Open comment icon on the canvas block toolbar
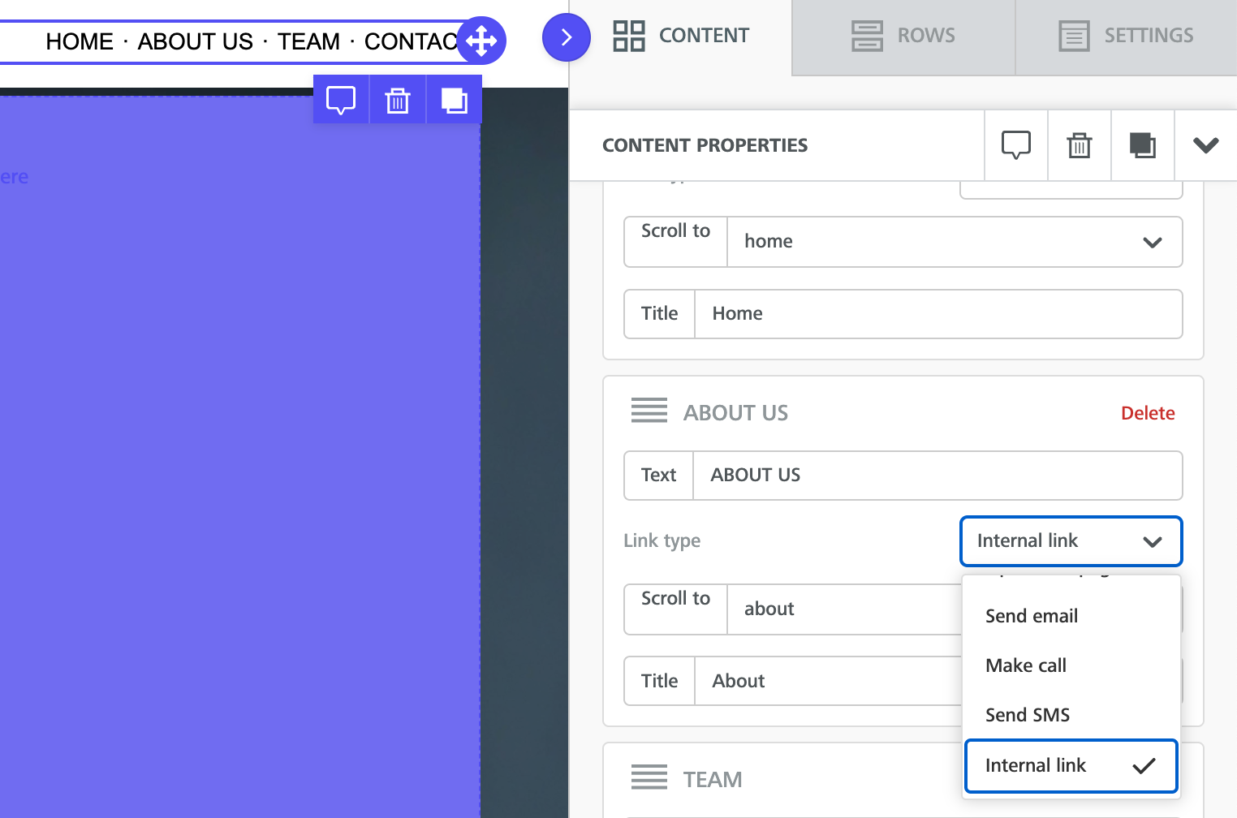Viewport: 1237px width, 818px height. click(x=341, y=100)
